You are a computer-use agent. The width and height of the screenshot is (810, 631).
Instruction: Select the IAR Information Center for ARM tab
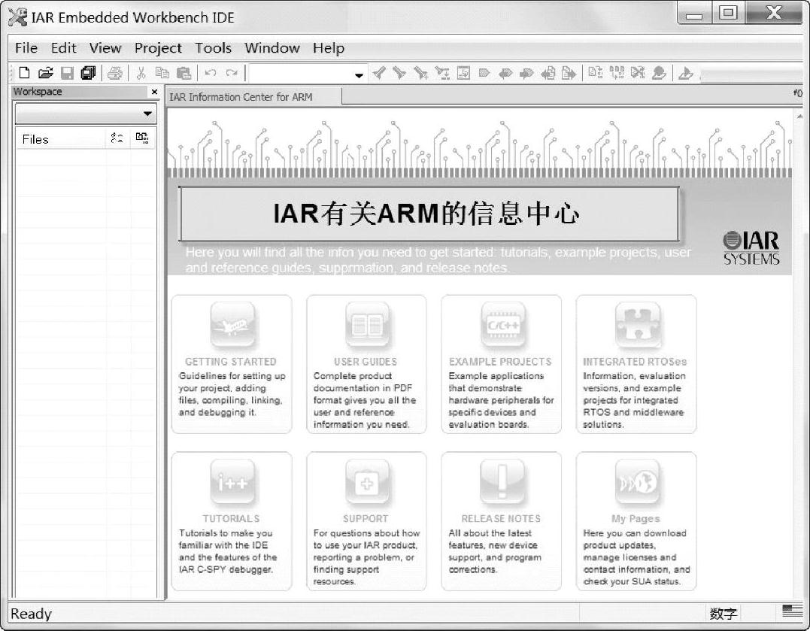pos(253,96)
